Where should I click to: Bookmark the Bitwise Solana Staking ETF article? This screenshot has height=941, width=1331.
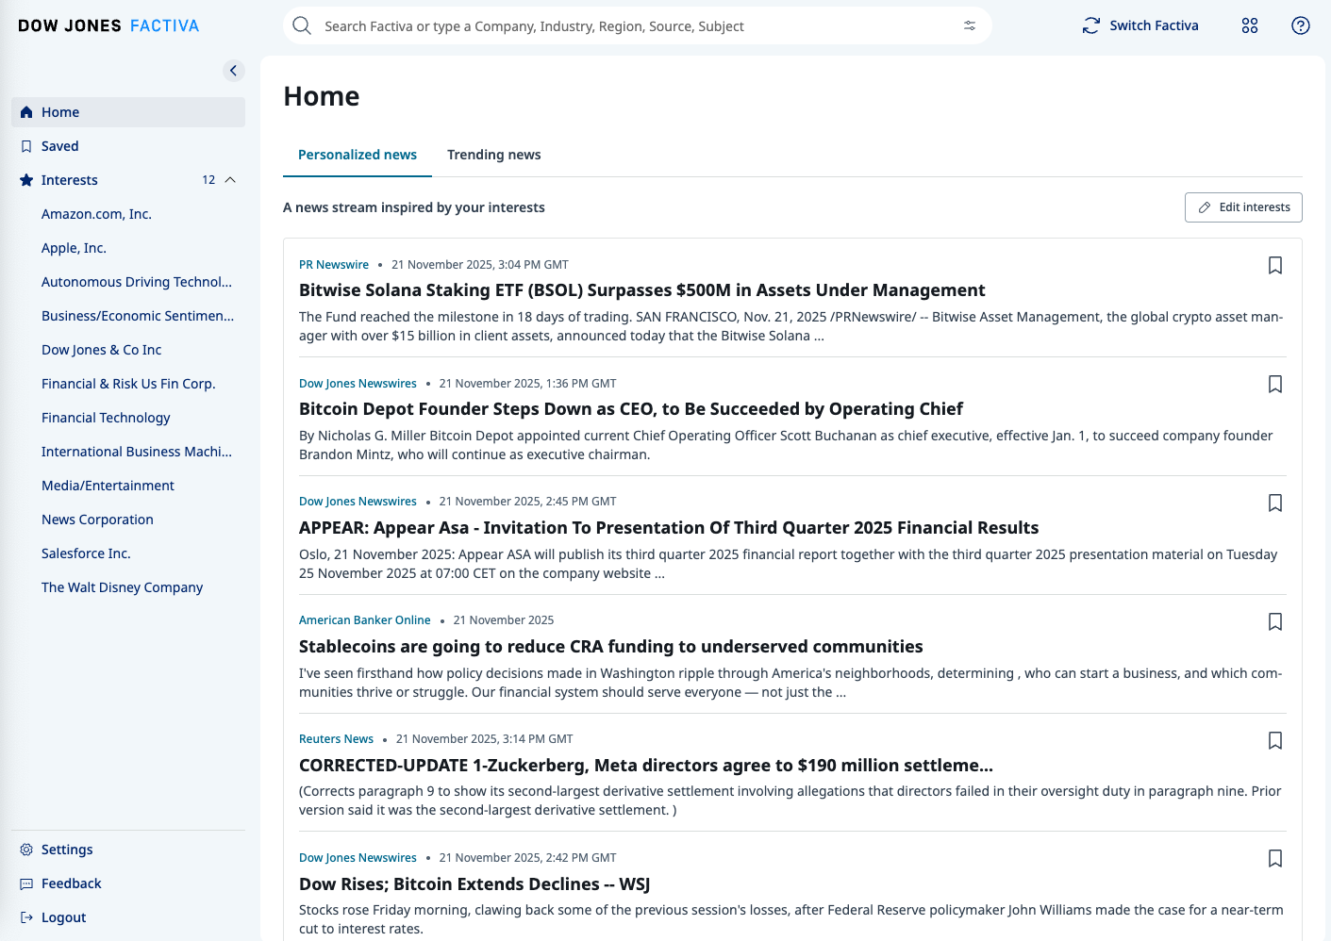(1275, 266)
